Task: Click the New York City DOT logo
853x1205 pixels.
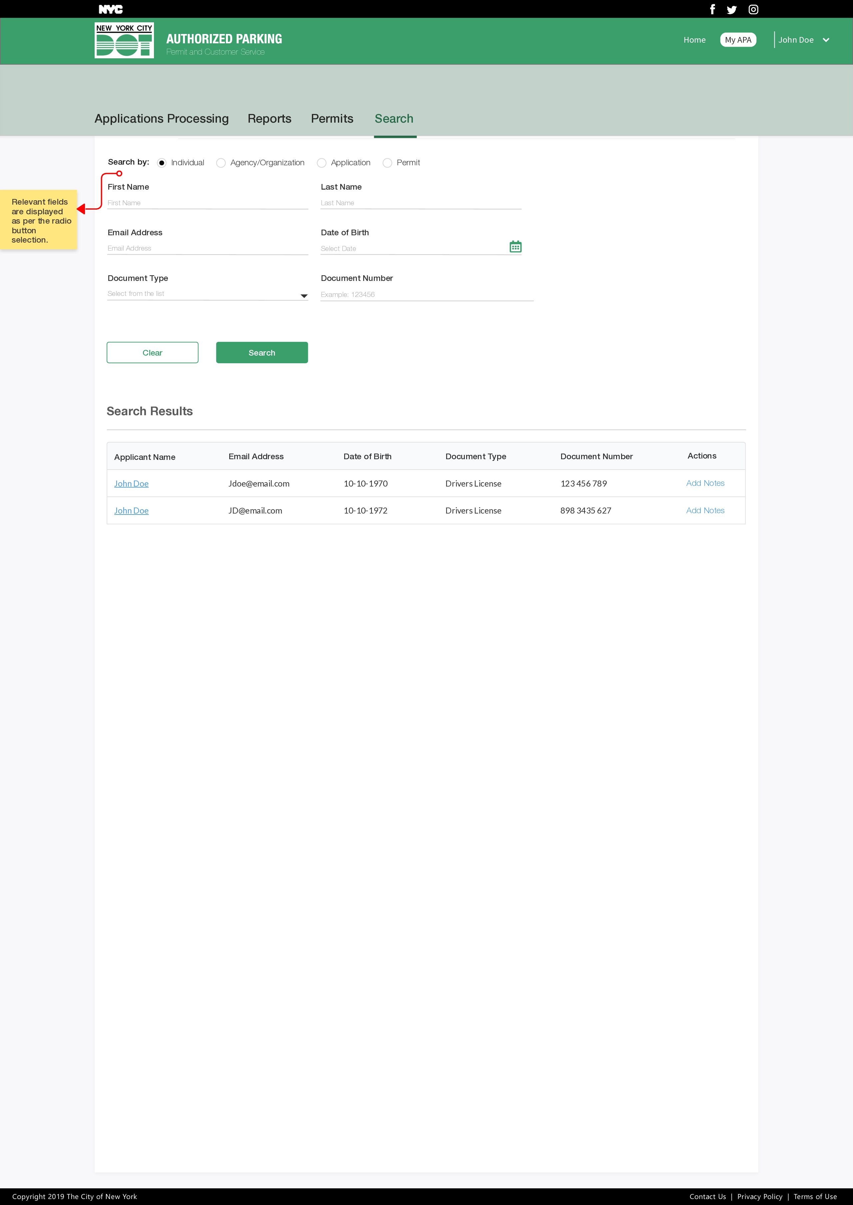Action: (x=124, y=40)
